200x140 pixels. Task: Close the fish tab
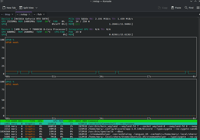[x=44, y=14]
